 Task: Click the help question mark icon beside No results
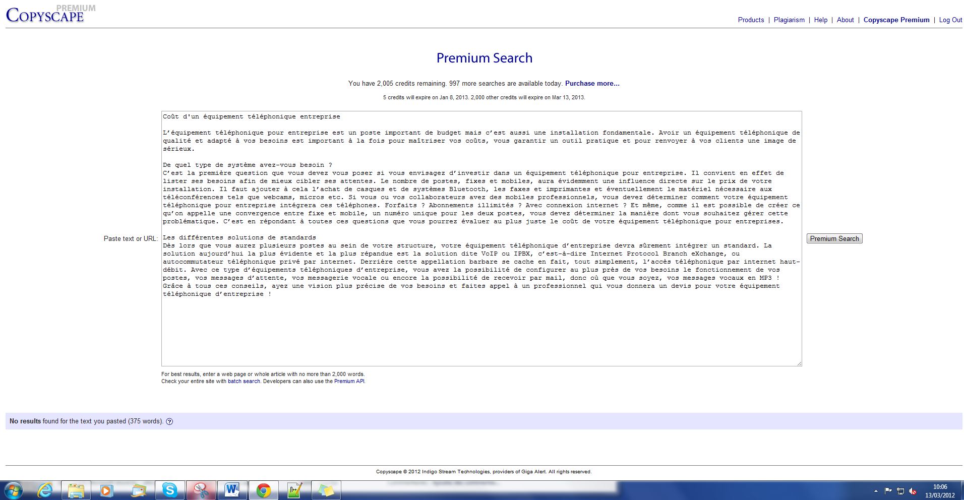coord(169,422)
